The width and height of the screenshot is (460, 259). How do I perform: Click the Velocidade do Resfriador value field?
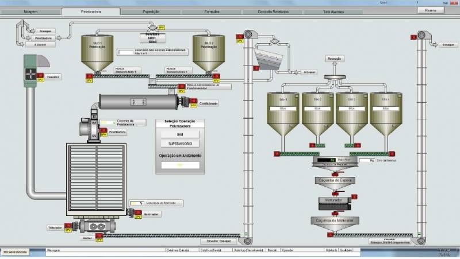tap(137, 203)
